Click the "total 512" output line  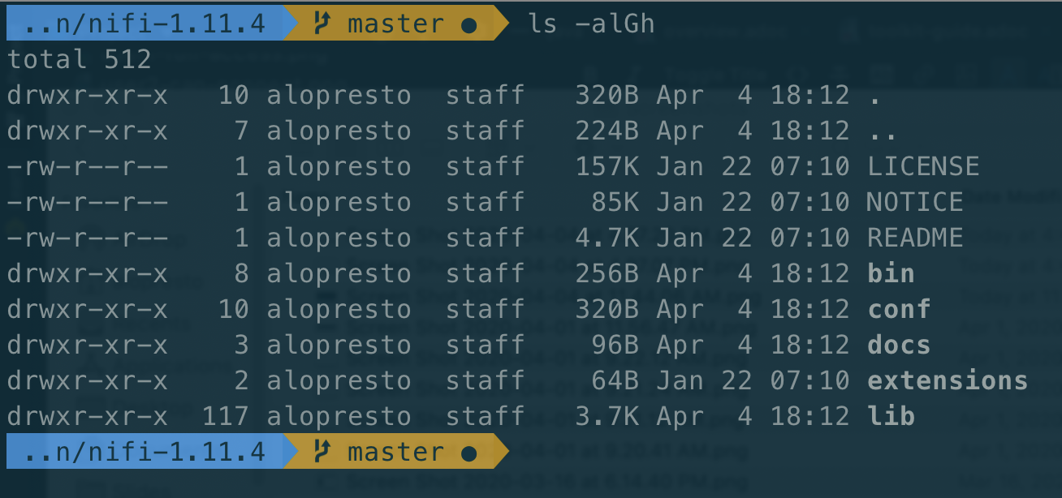point(79,59)
